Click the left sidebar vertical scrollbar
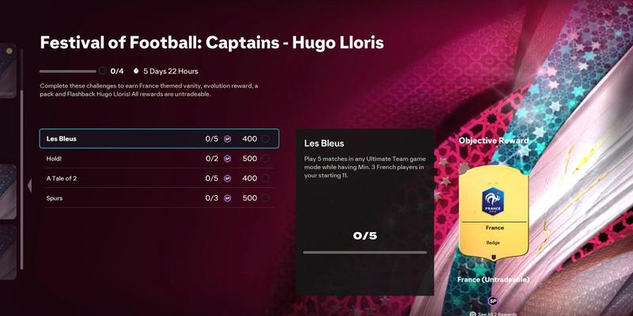 pos(21,160)
